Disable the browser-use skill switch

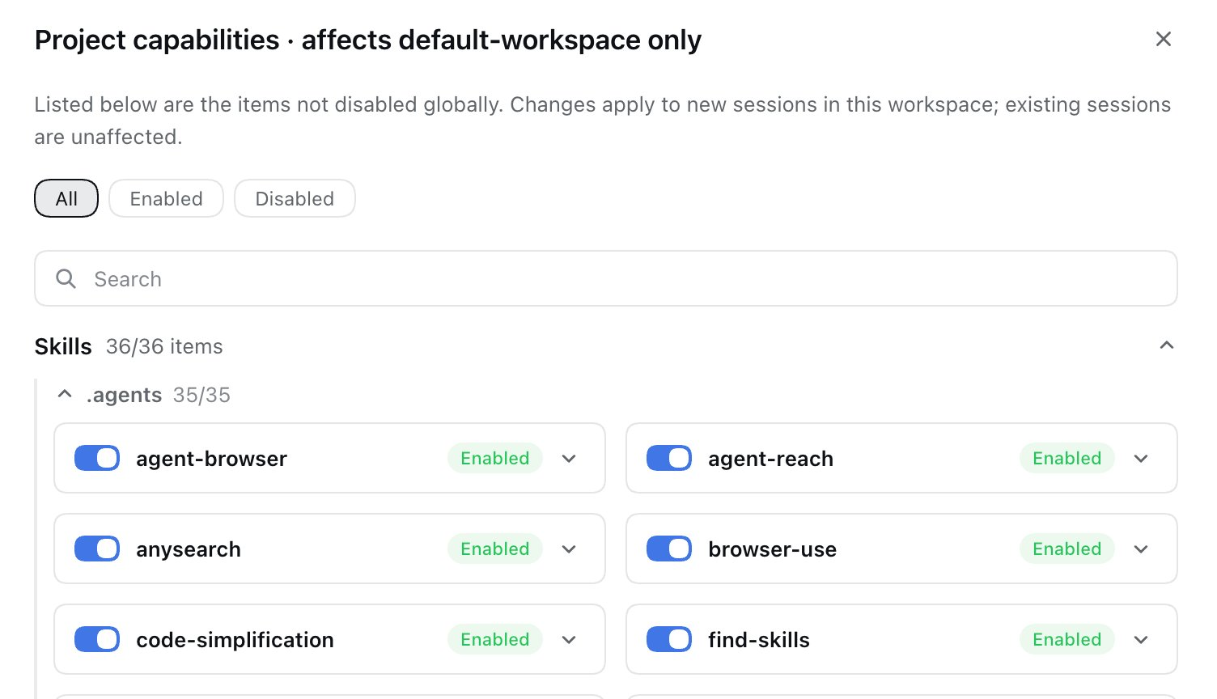pyautogui.click(x=669, y=549)
